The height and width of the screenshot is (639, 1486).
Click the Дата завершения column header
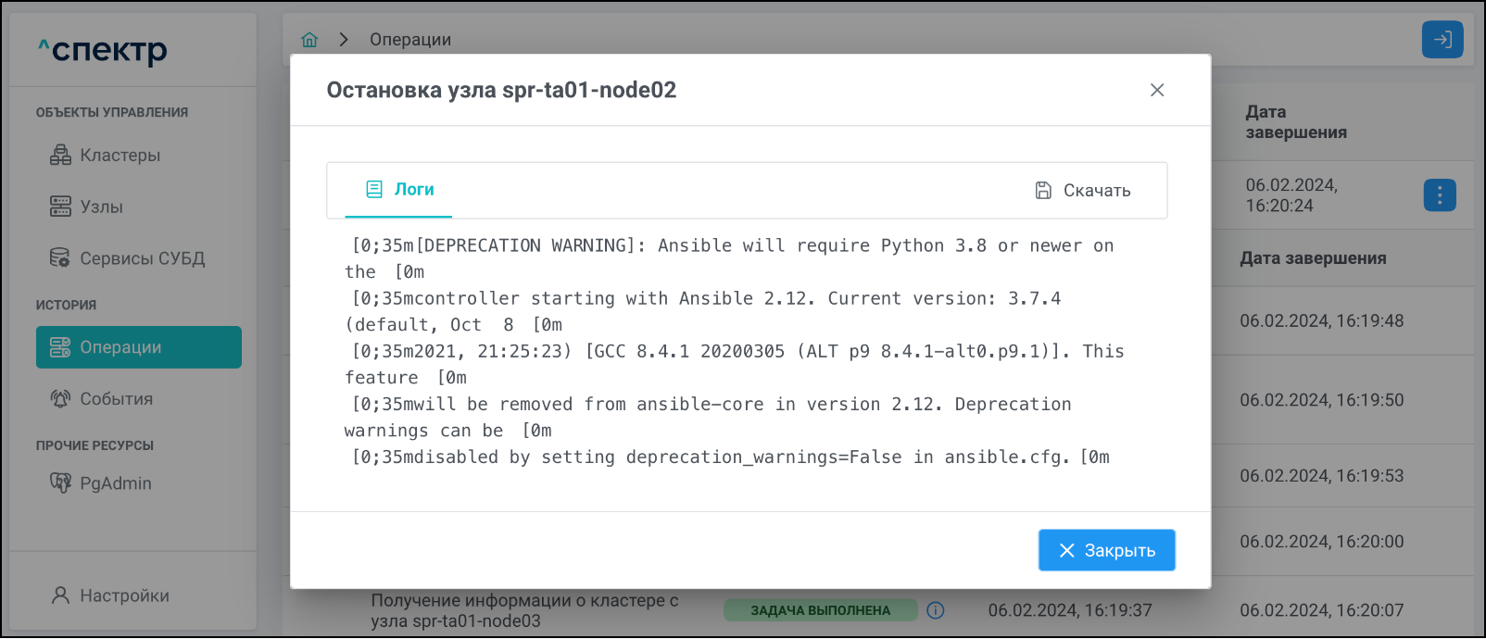pyautogui.click(x=1313, y=258)
